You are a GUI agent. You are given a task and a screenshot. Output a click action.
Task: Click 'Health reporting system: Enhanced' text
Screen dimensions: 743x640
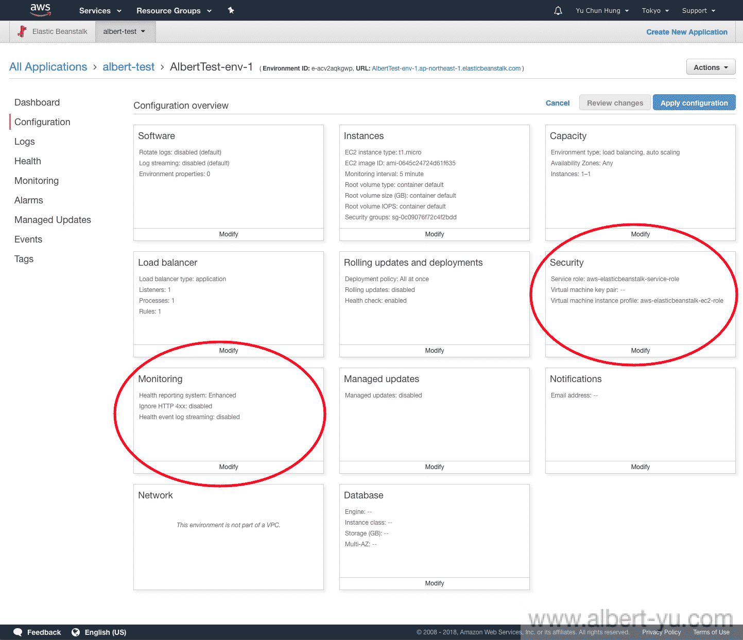click(187, 395)
